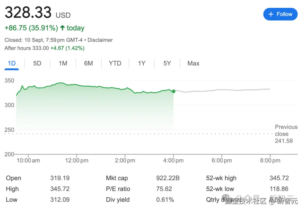
Task: Click the green 4:00 pm chart marker dot
Action: 173,91
